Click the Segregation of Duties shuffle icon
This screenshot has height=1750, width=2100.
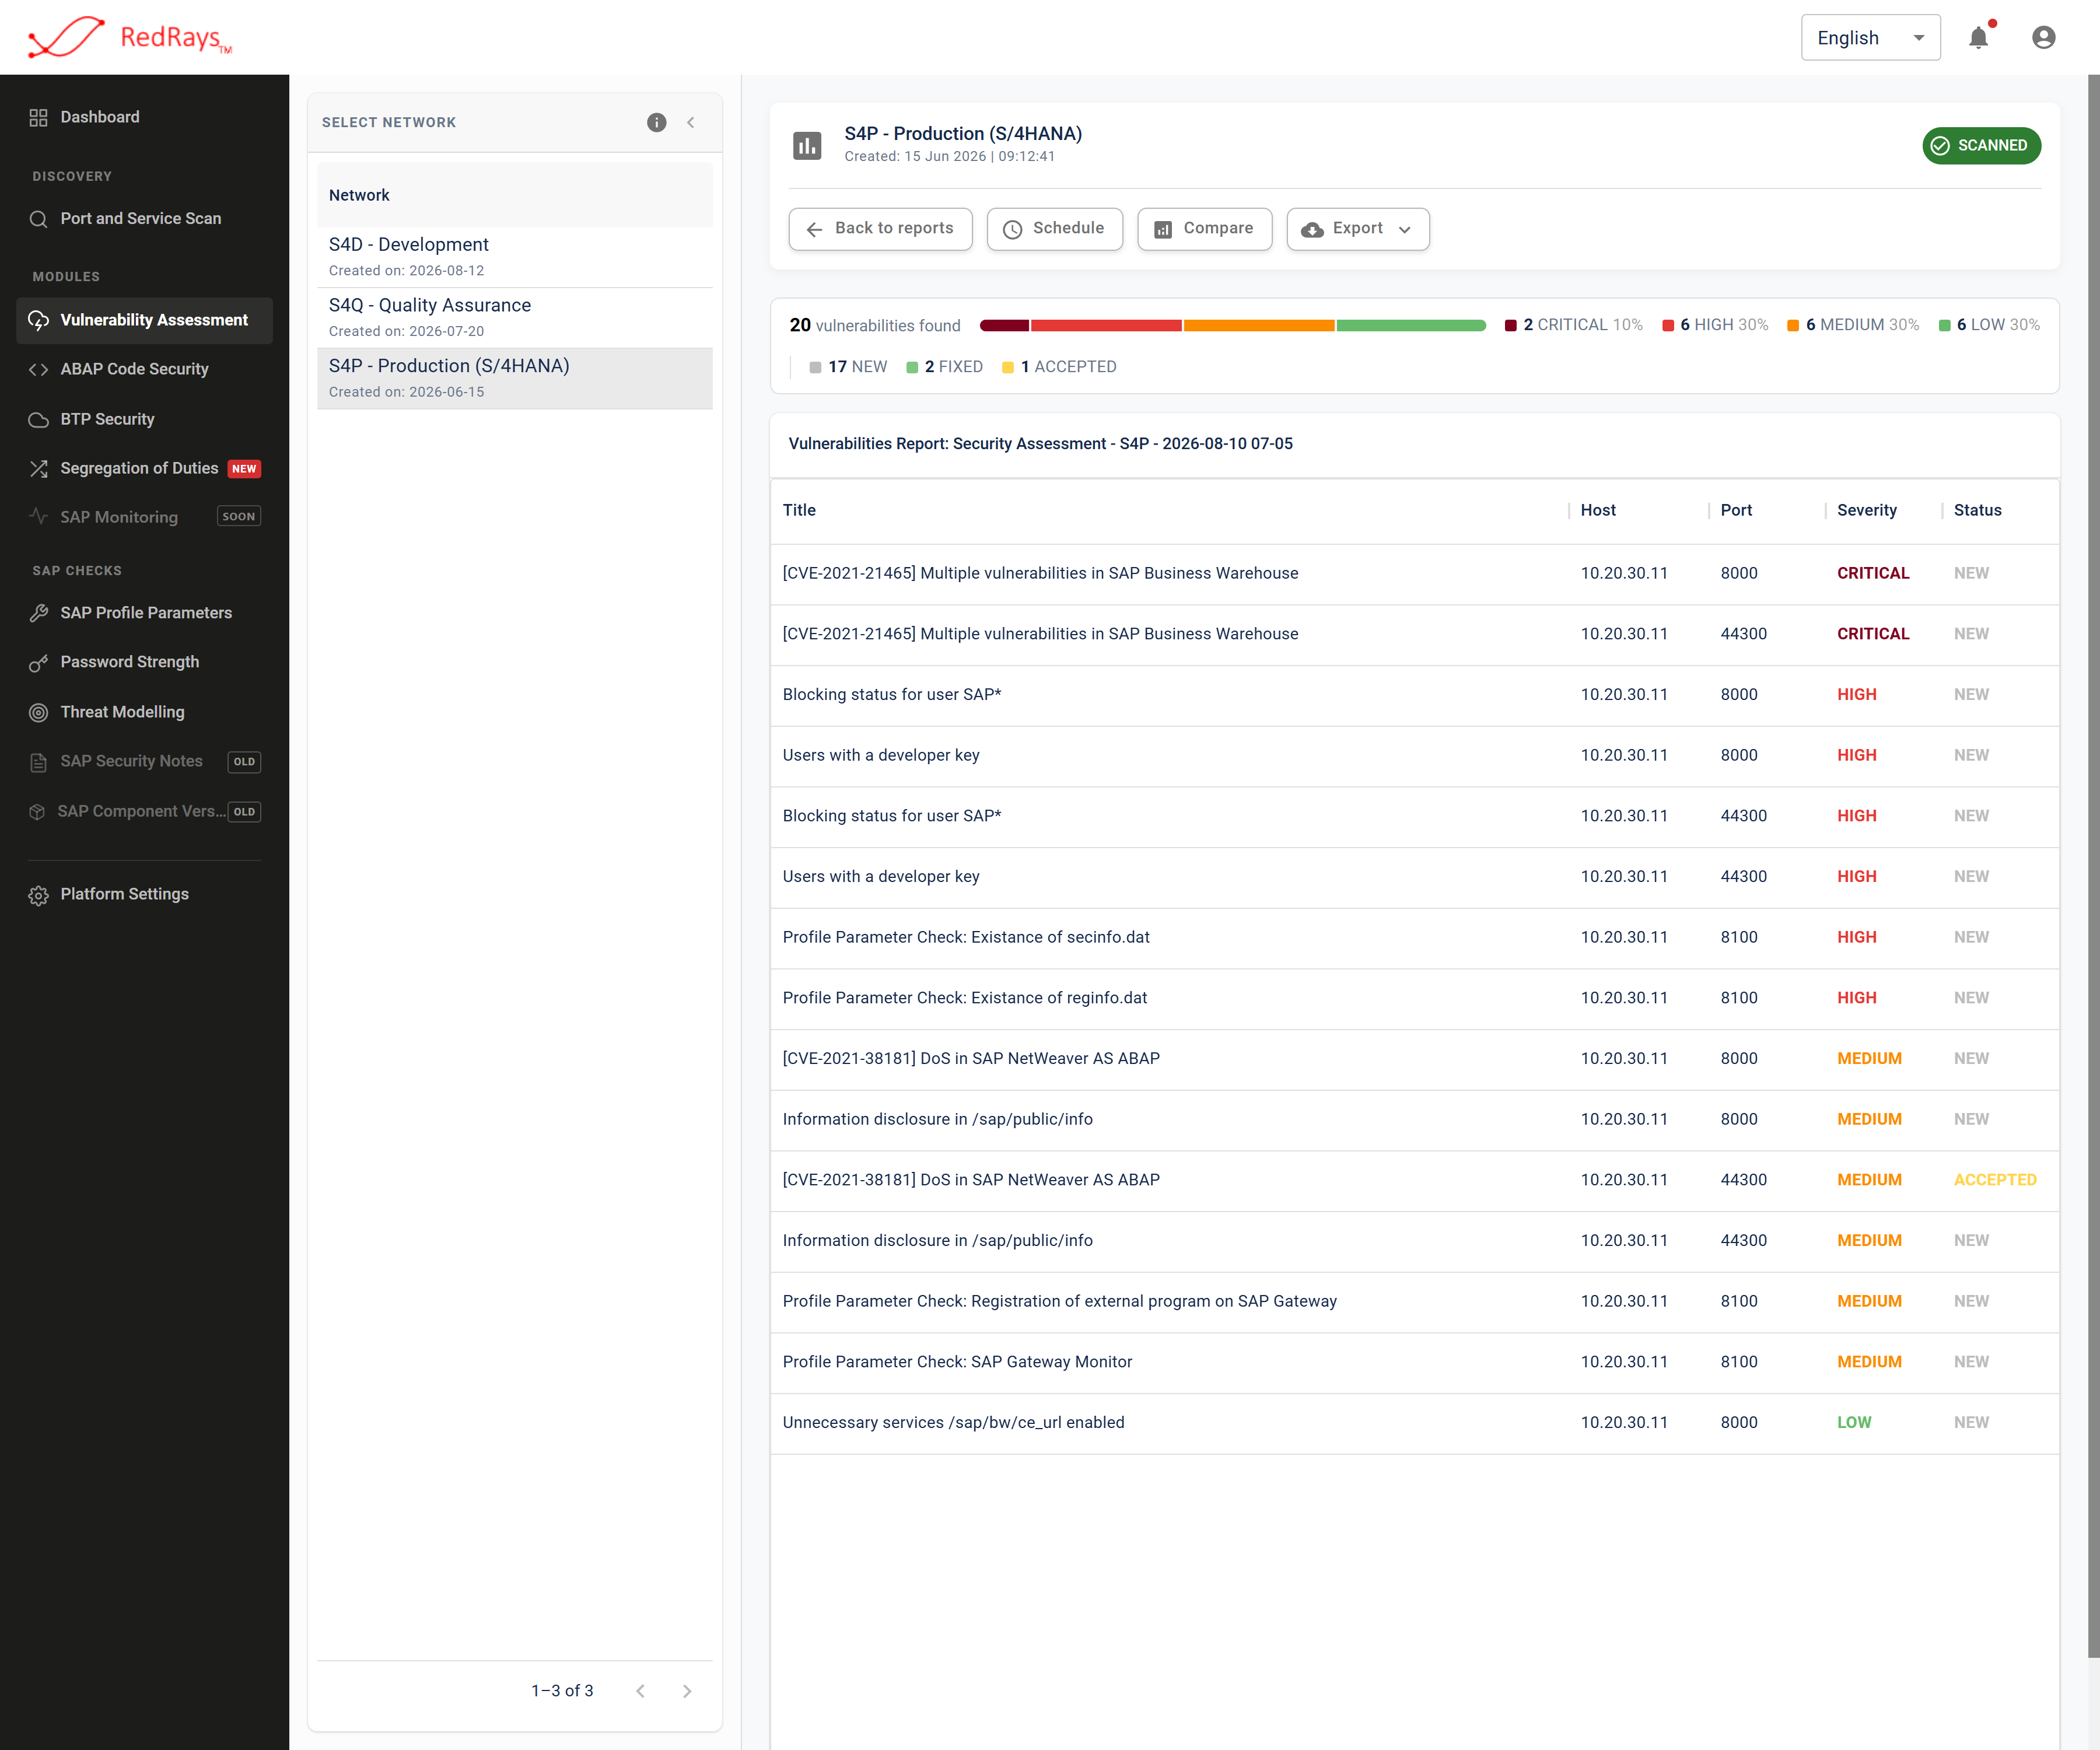pyautogui.click(x=38, y=468)
